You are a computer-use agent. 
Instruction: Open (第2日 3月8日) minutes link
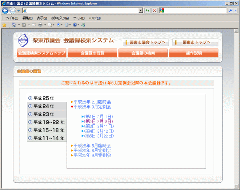98,121
